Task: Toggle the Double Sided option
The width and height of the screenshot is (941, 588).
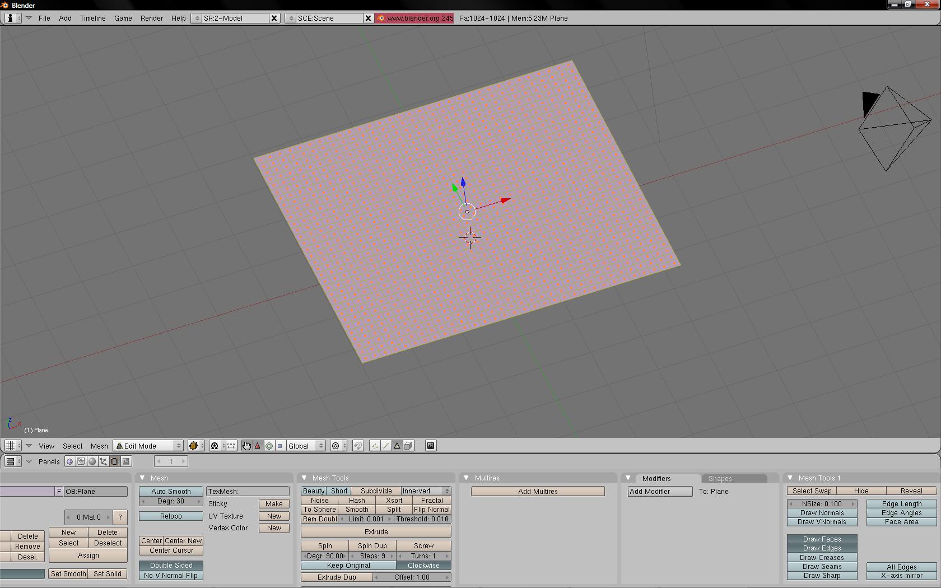Action: pos(171,566)
